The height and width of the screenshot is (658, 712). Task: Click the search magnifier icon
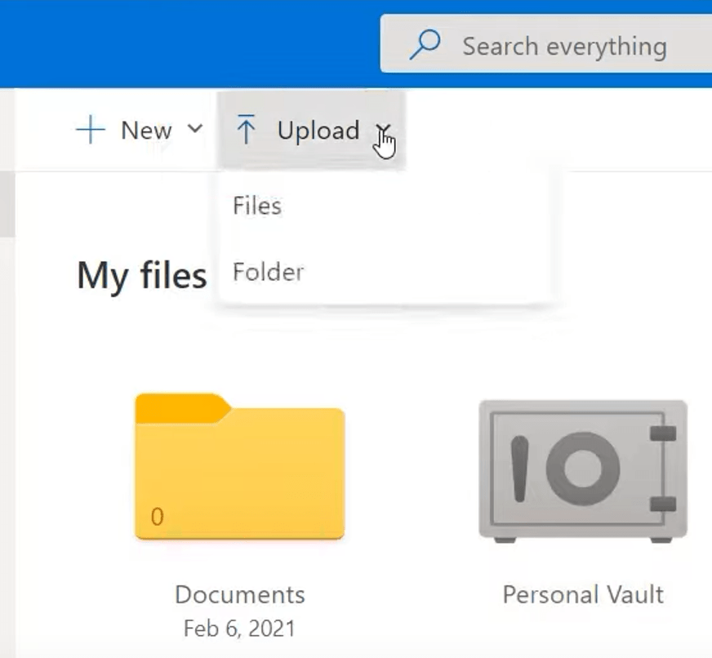(x=425, y=45)
